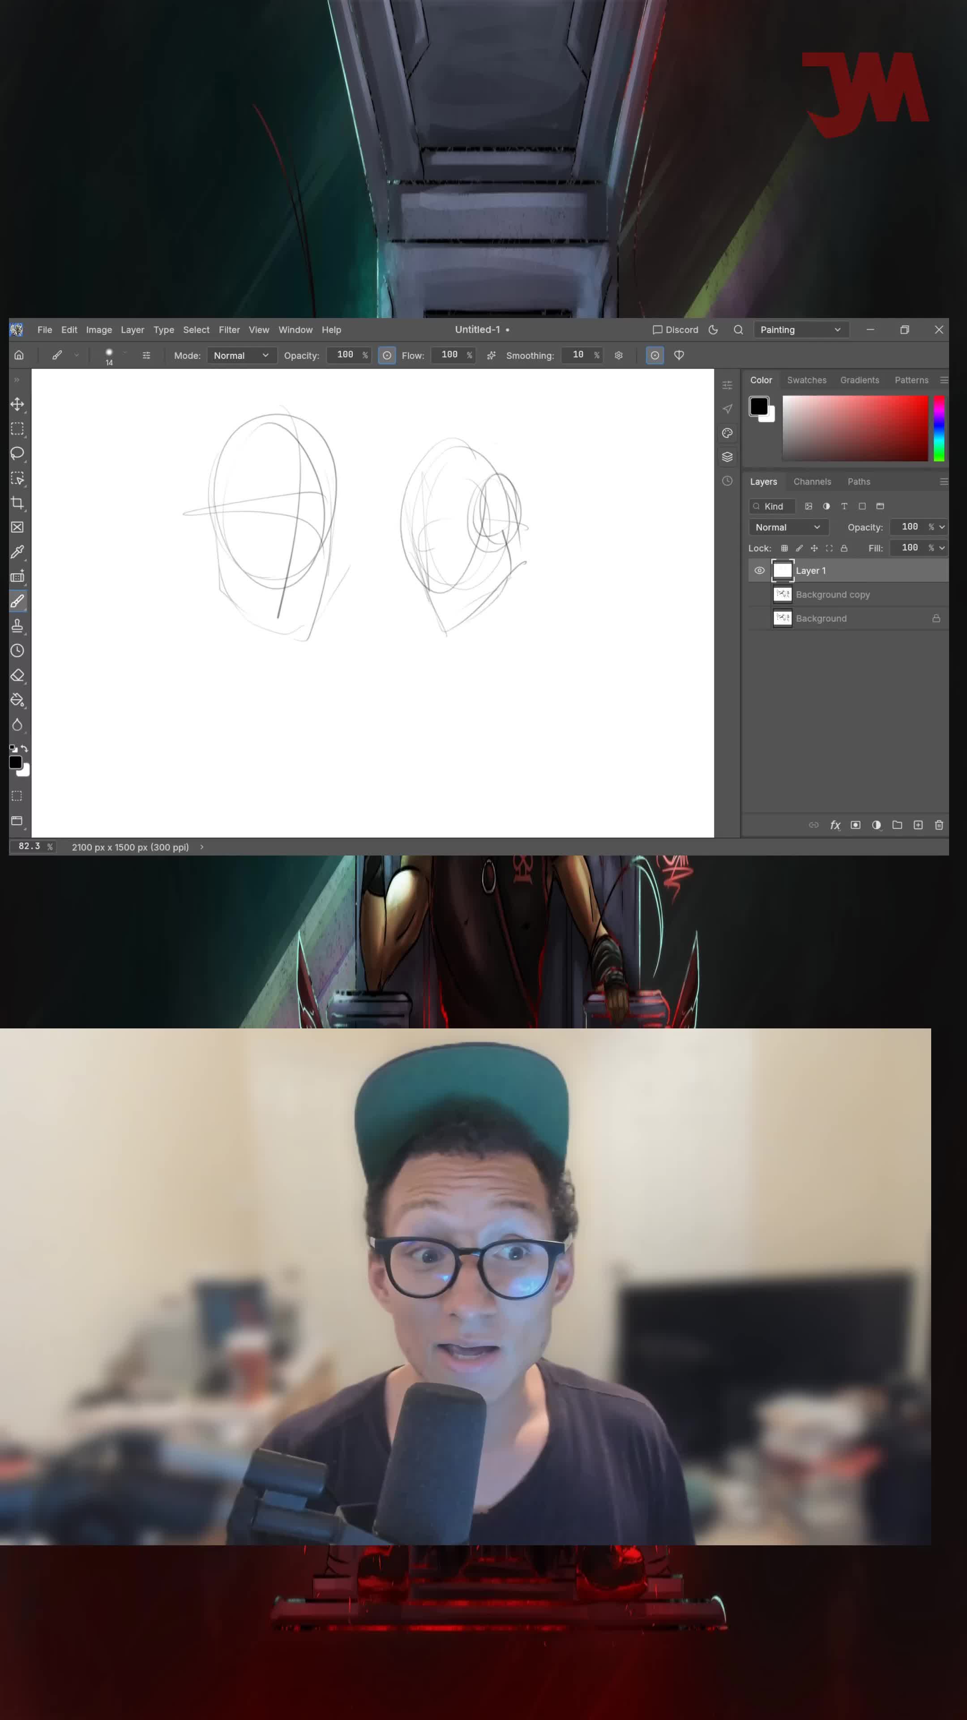Open the Filter menu

coord(229,330)
